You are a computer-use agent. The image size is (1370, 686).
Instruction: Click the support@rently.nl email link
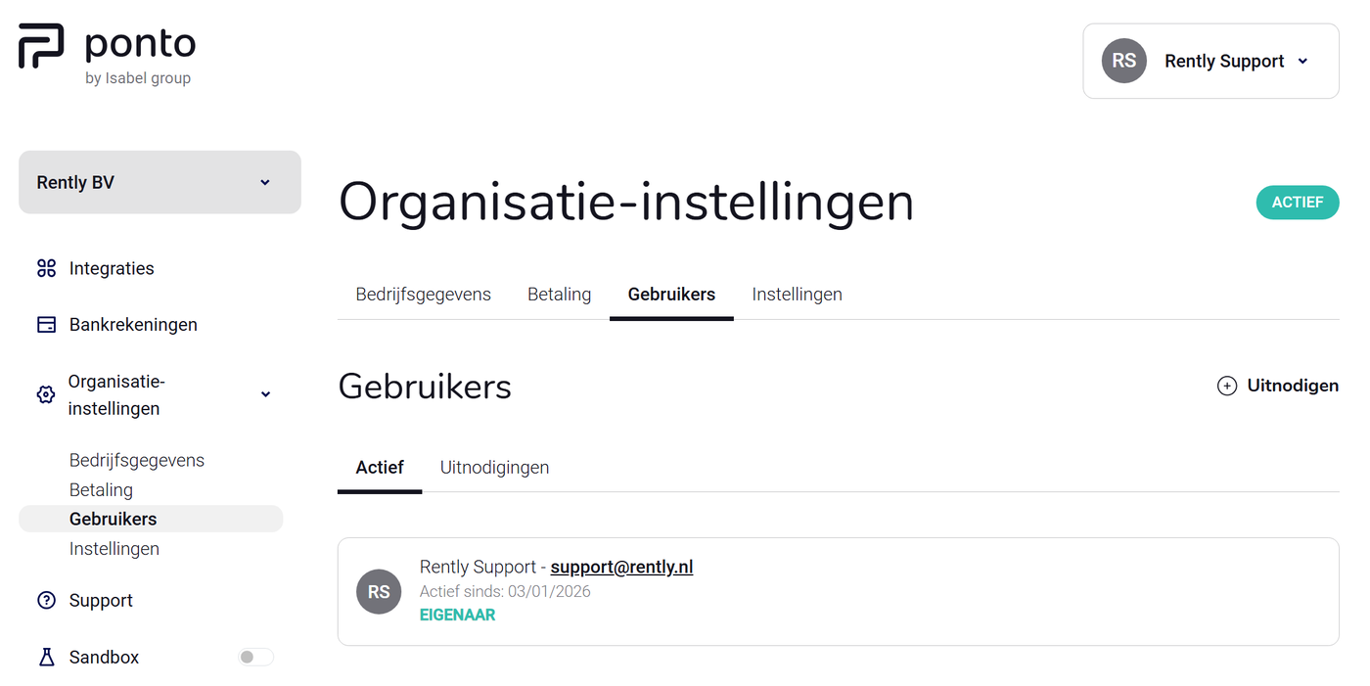pos(621,567)
